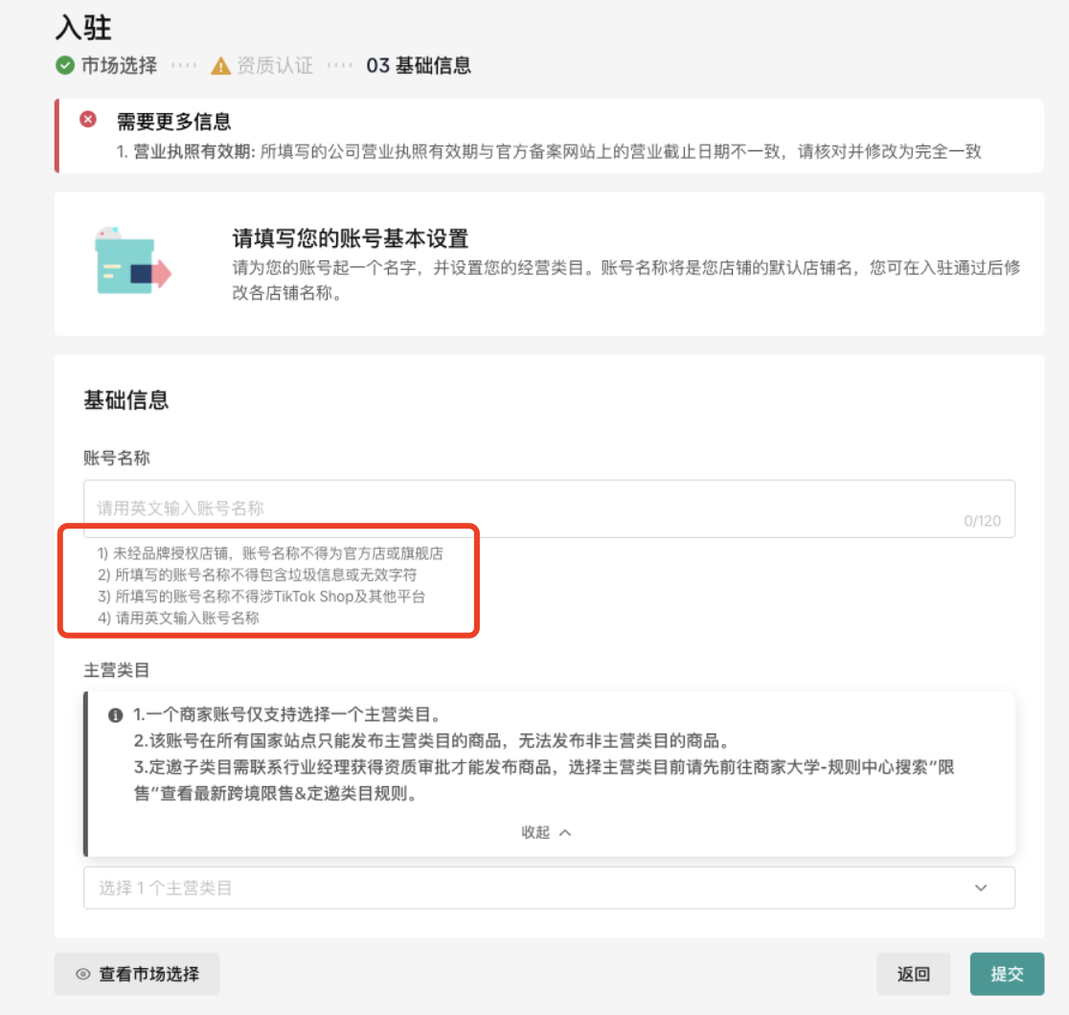The image size is (1069, 1015).
Task: Click the eye icon on 查看市场选择
Action: point(83,974)
